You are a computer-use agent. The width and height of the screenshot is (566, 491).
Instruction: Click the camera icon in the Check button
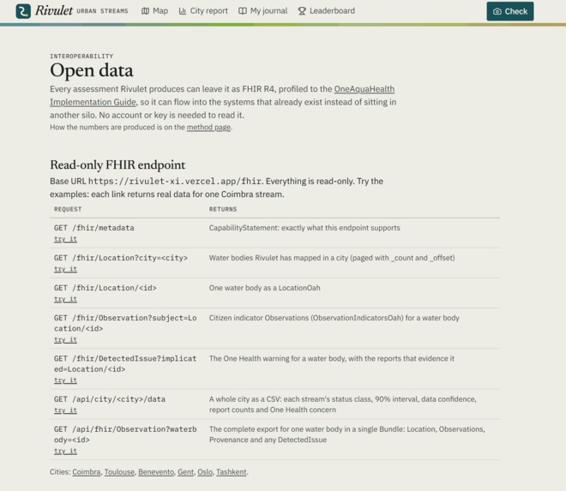tap(497, 11)
